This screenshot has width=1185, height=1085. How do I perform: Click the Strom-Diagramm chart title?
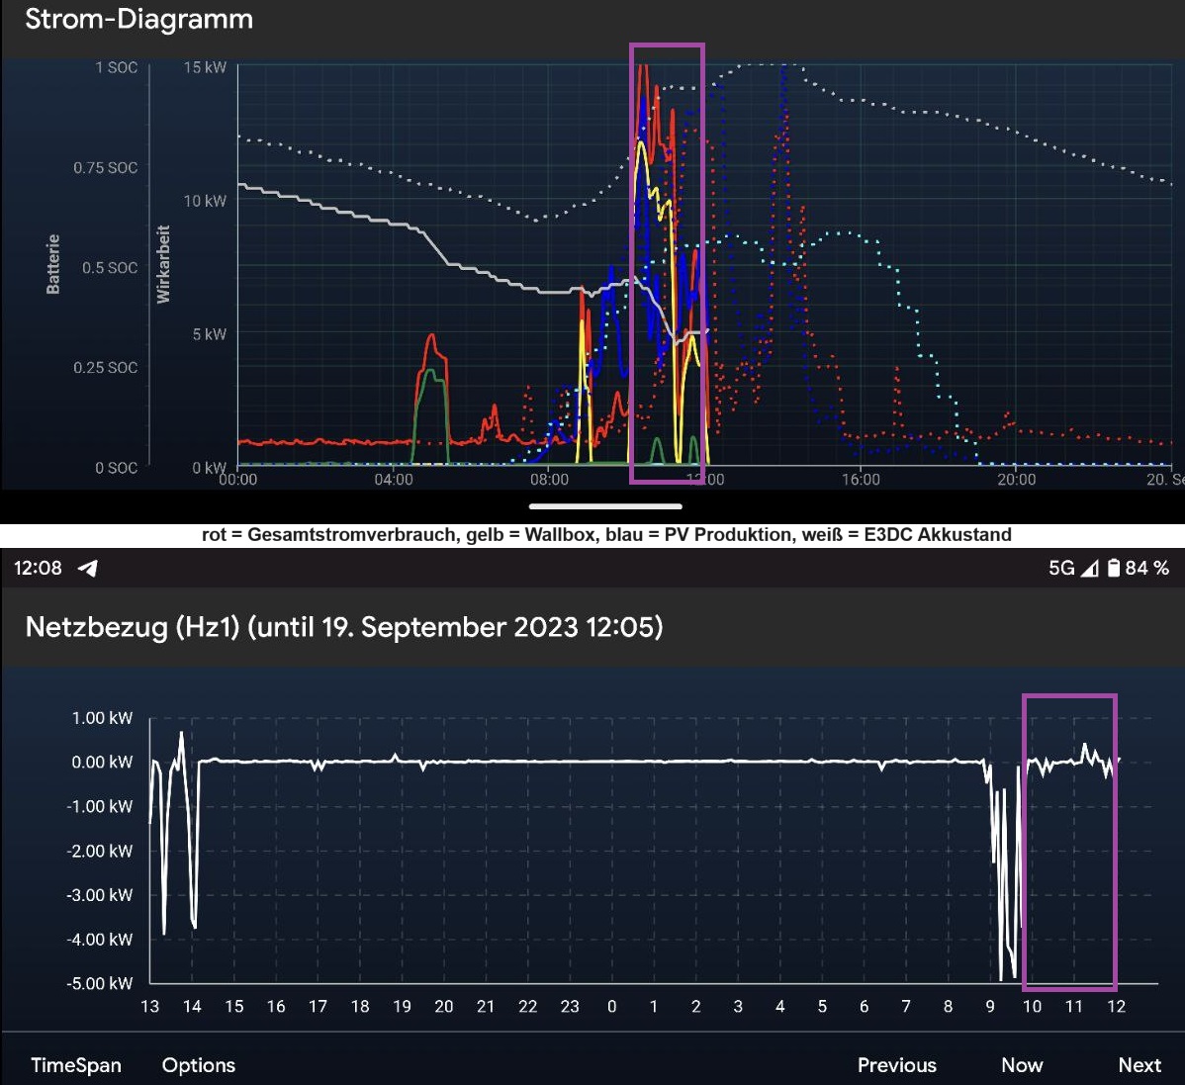click(138, 20)
